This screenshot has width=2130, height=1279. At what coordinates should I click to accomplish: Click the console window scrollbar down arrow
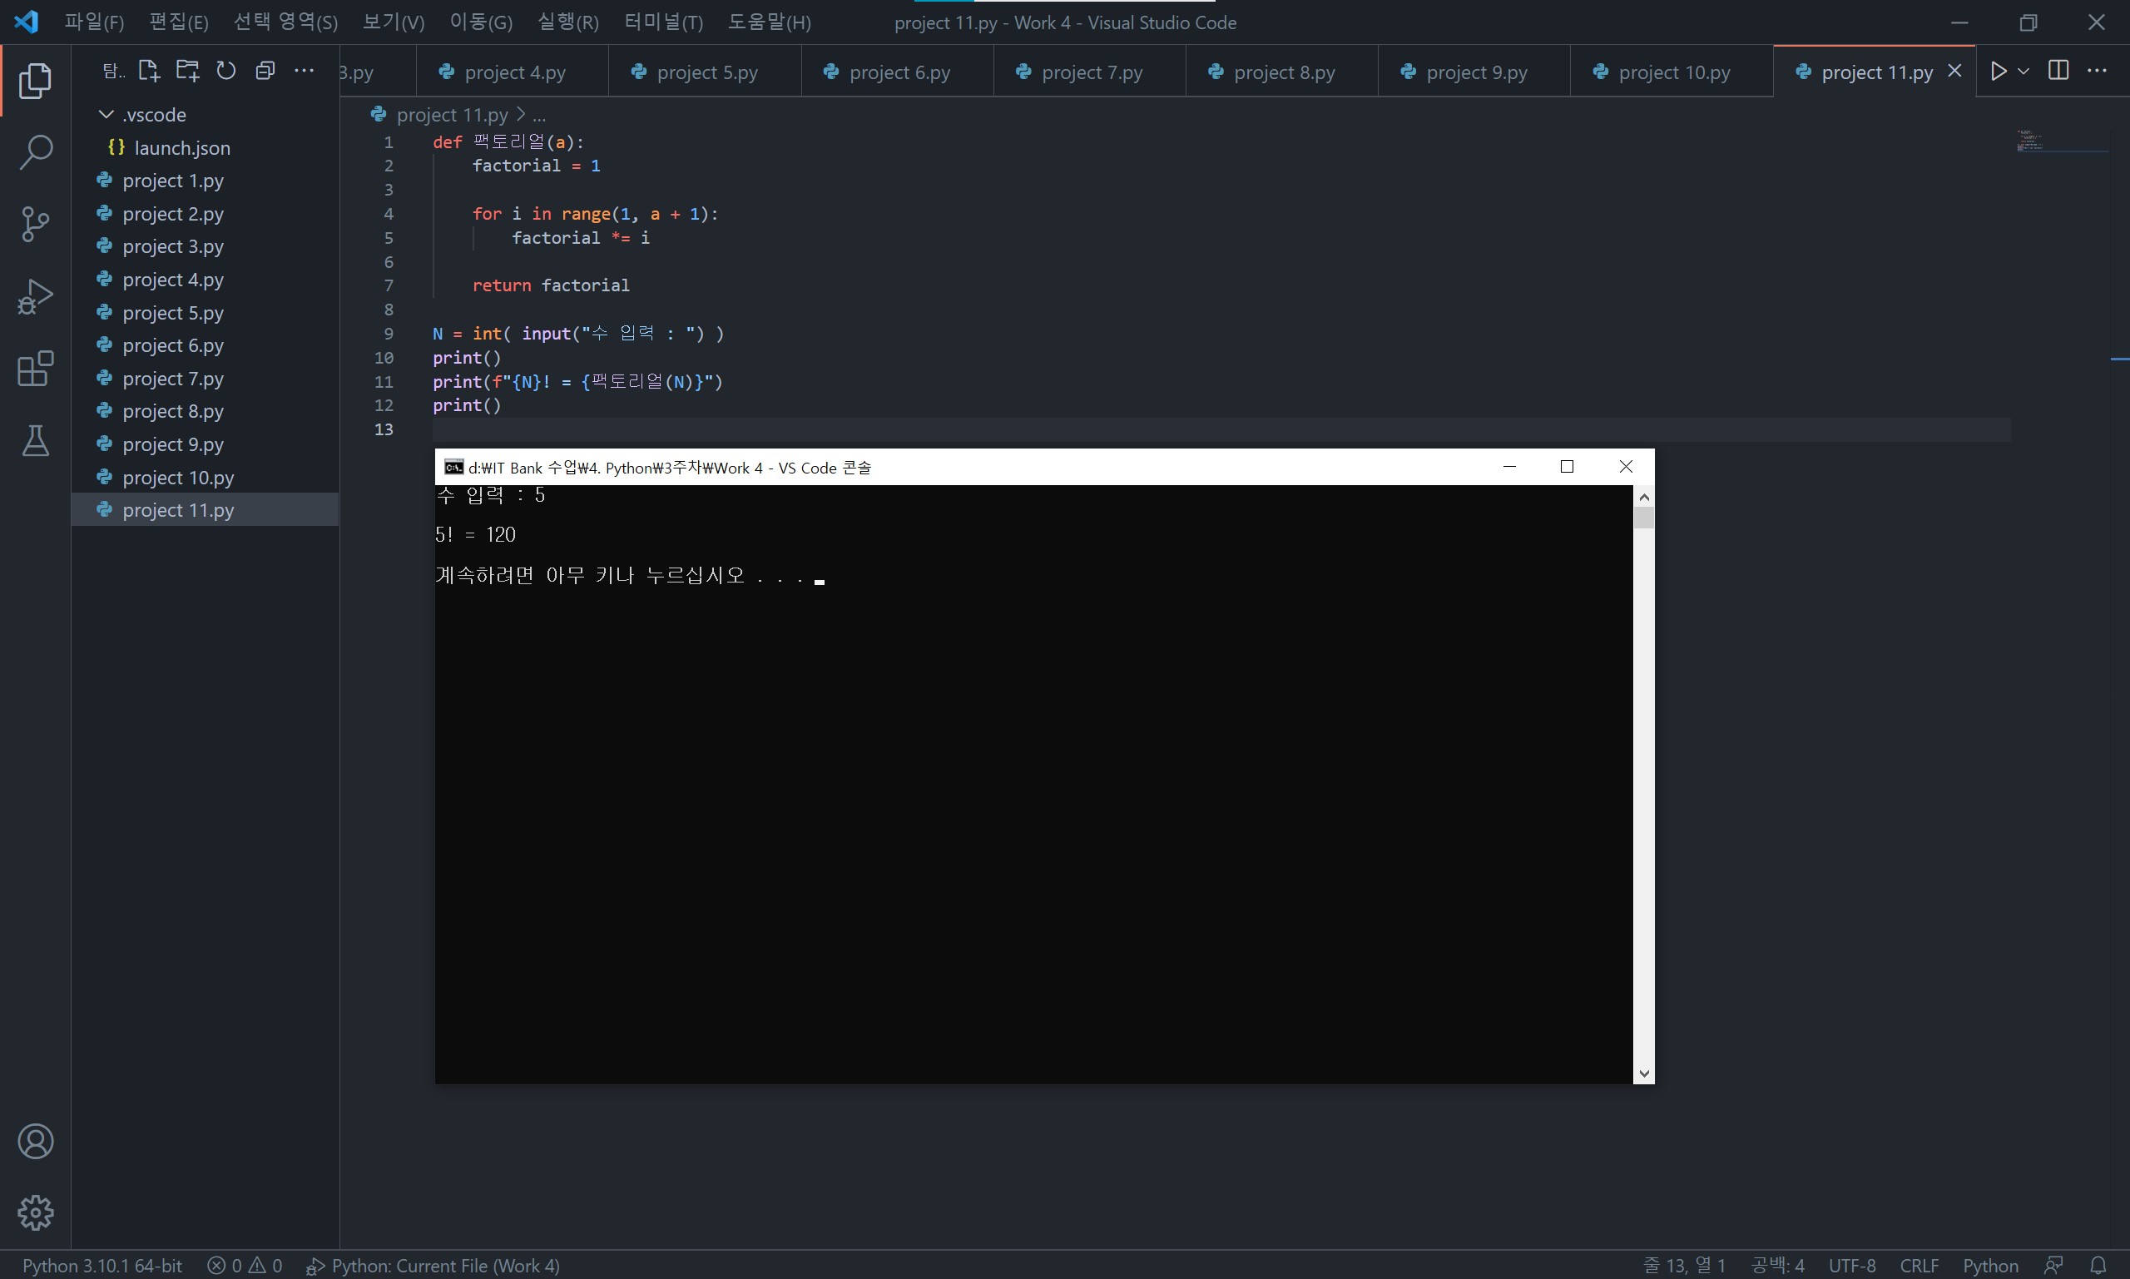pos(1643,1073)
